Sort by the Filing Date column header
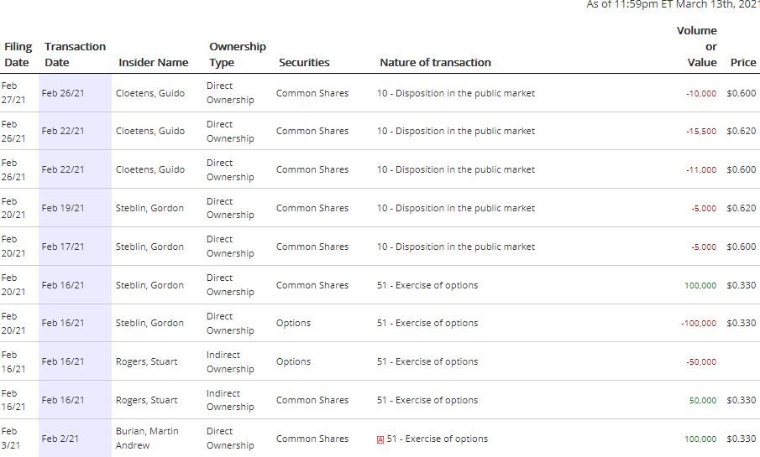Image resolution: width=760 pixels, height=457 pixels. coord(17,55)
